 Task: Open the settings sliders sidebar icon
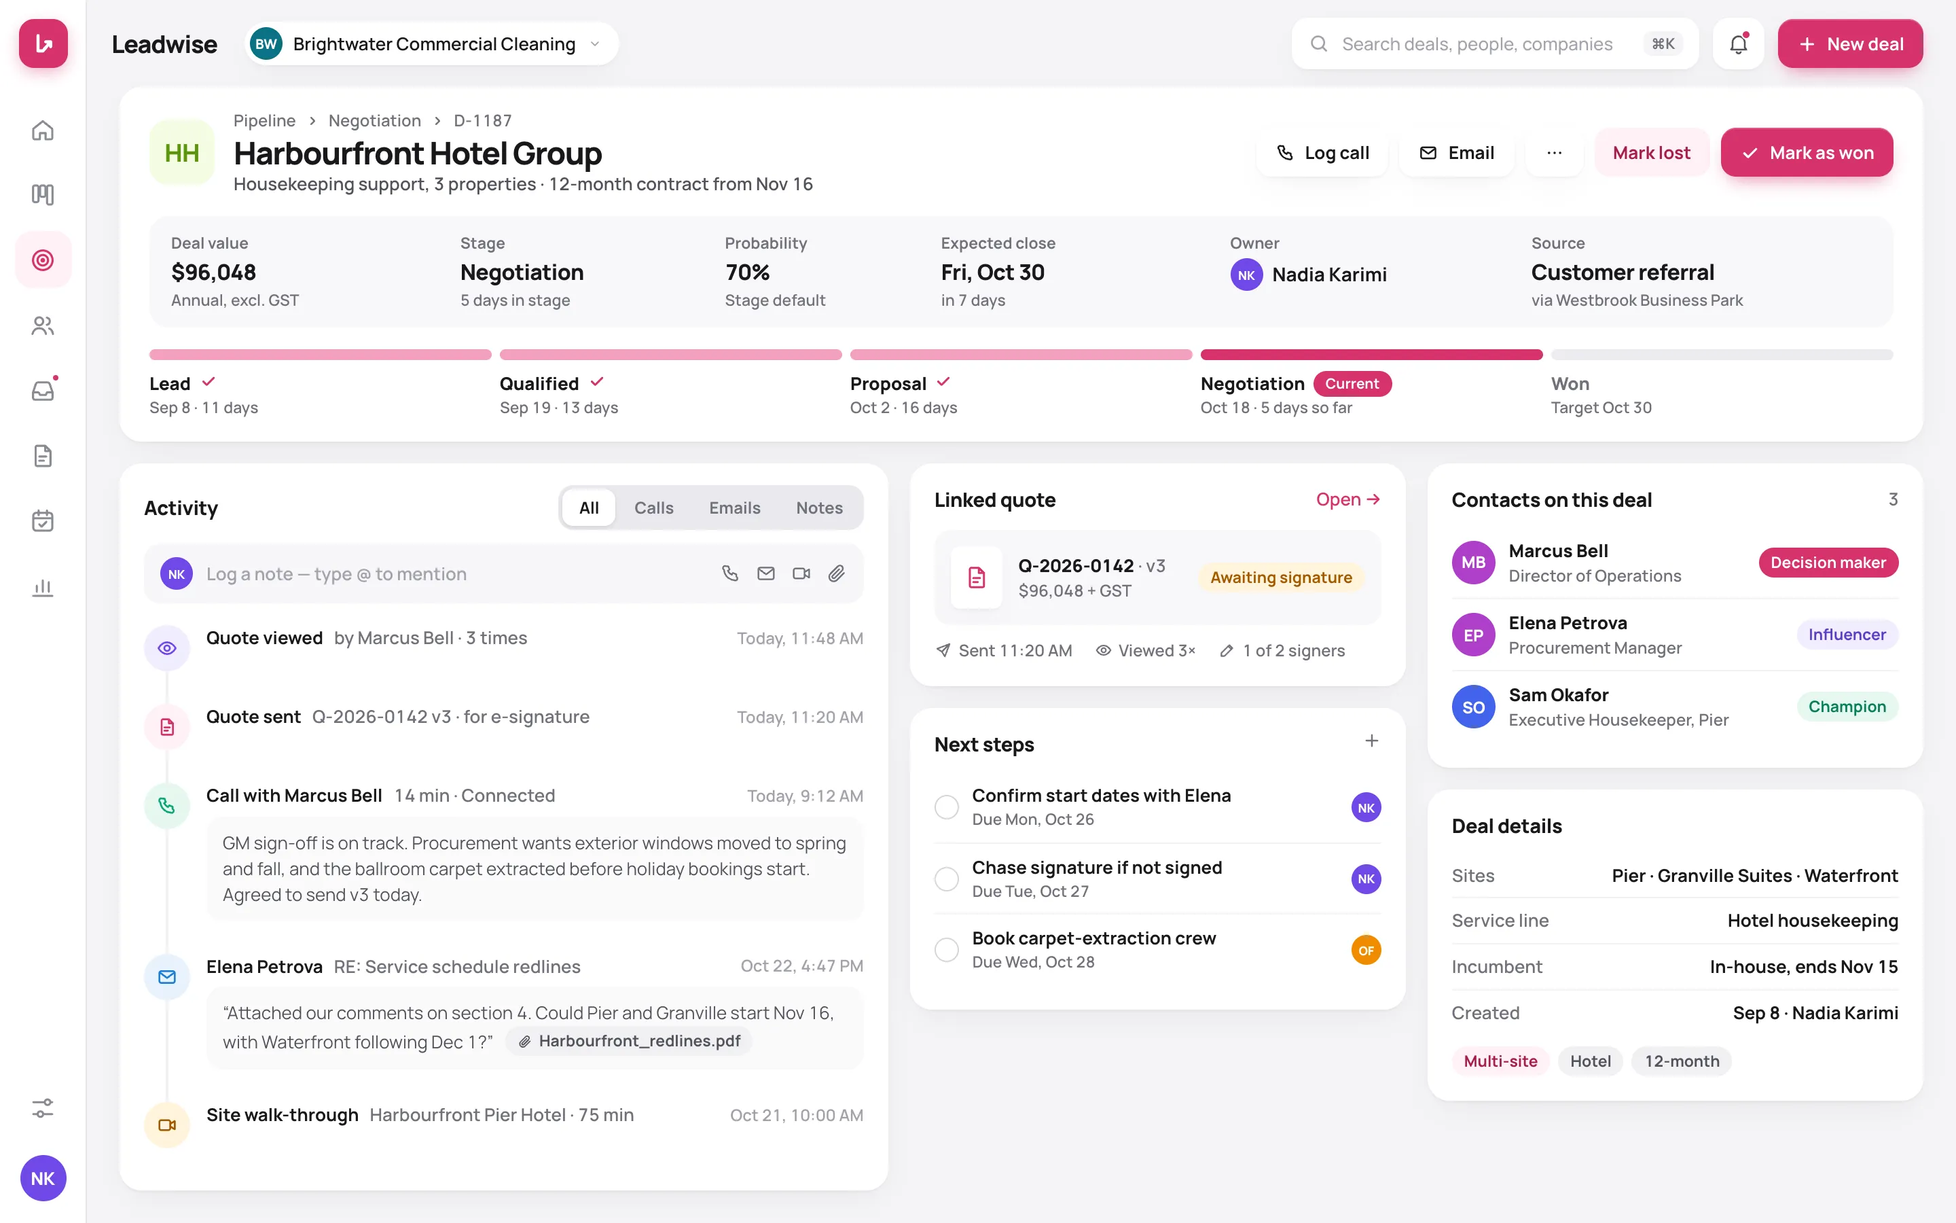43,1107
